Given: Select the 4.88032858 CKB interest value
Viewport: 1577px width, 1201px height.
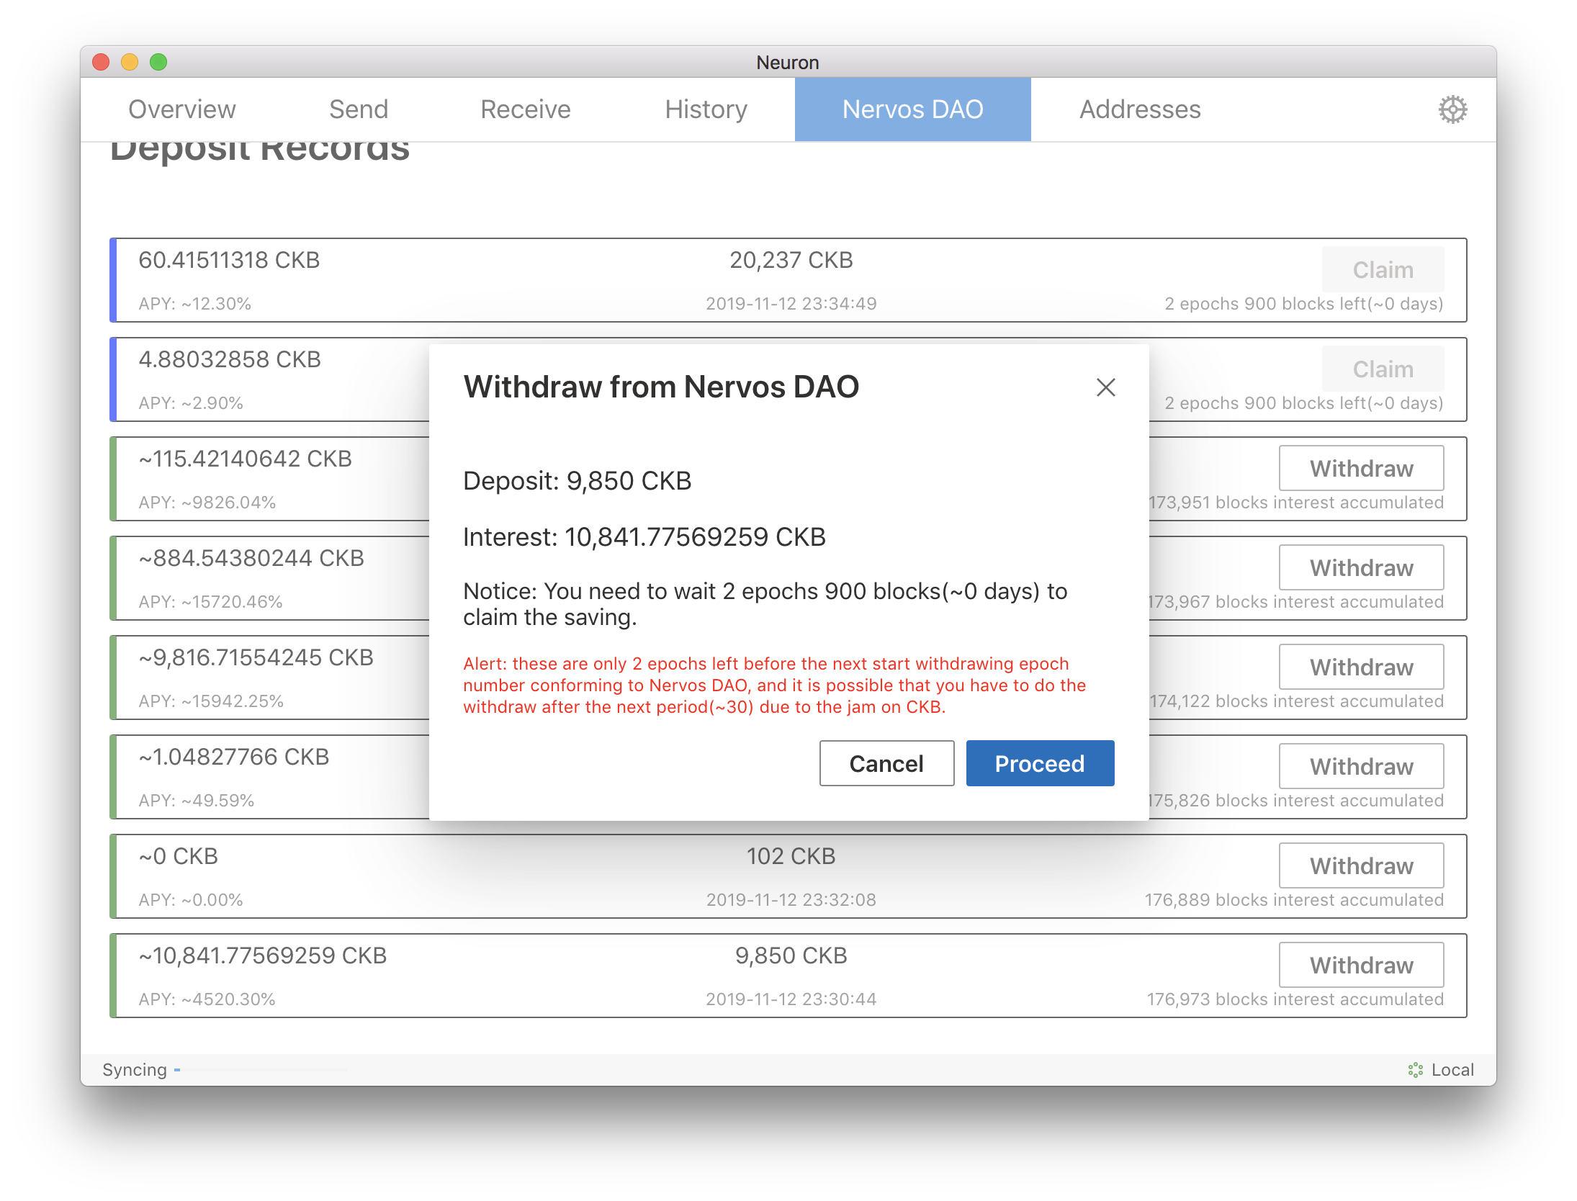Looking at the screenshot, I should (x=230, y=359).
